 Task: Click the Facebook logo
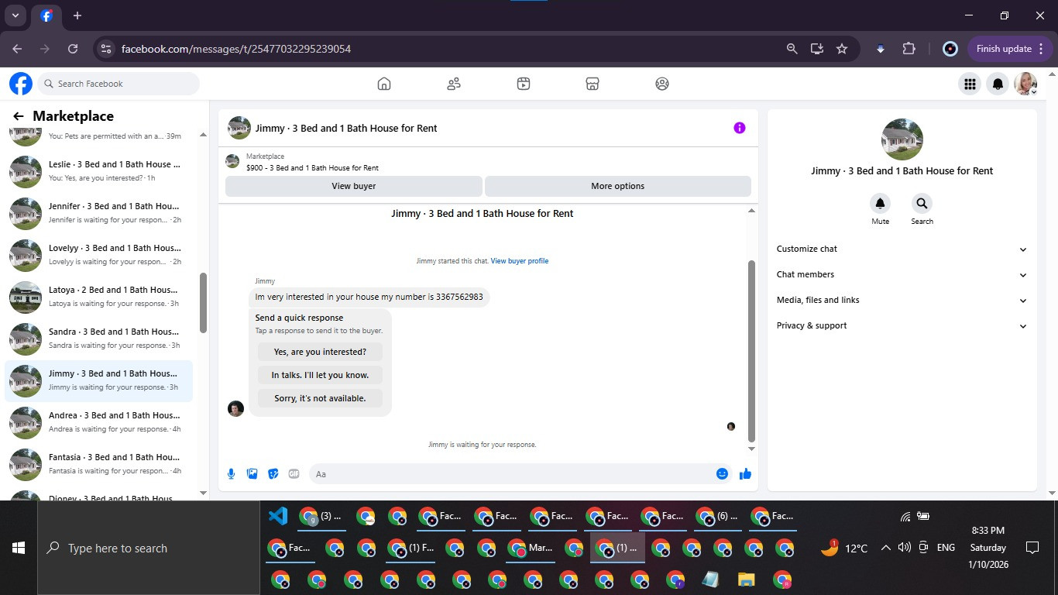[21, 84]
